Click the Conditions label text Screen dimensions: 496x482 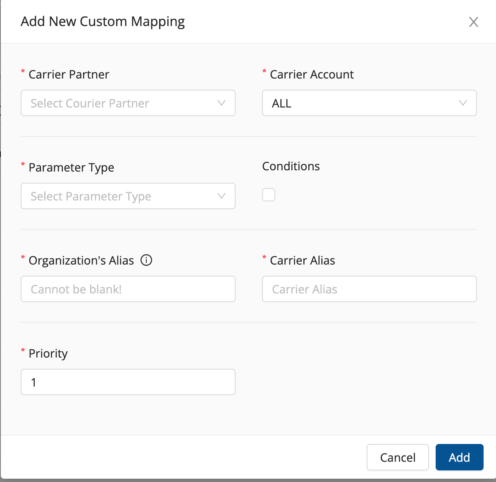coord(291,166)
